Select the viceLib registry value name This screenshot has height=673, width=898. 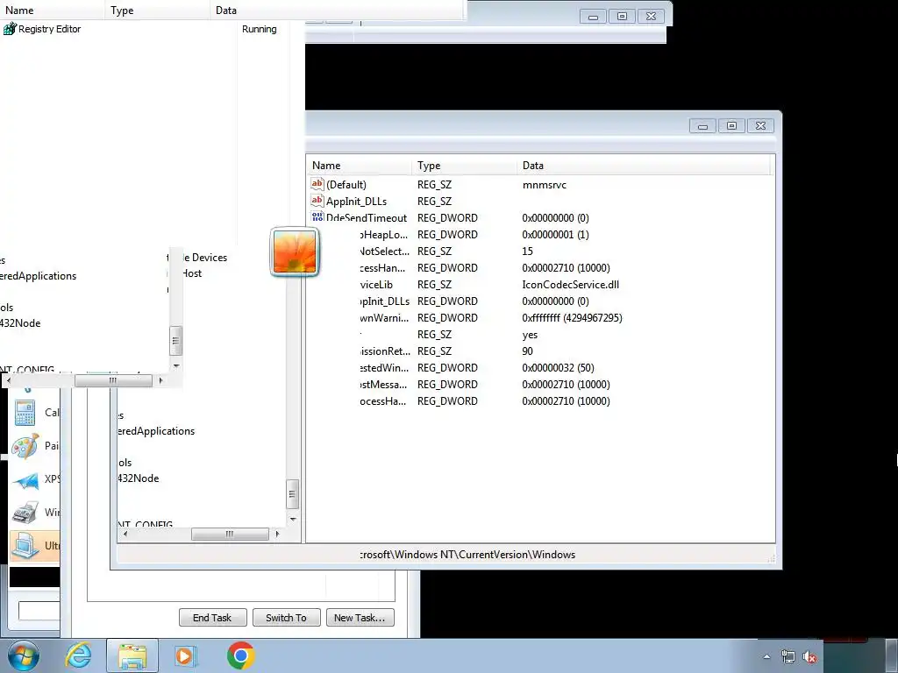pos(377,285)
